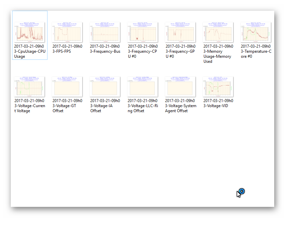
Task: Click the Voltage-Current Voltage graph thumbnail
Action: pyautogui.click(x=30, y=87)
